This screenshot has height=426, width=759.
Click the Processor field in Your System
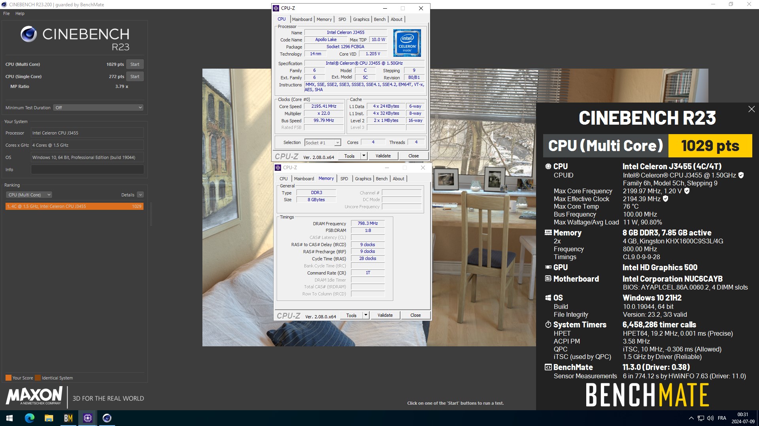point(87,133)
